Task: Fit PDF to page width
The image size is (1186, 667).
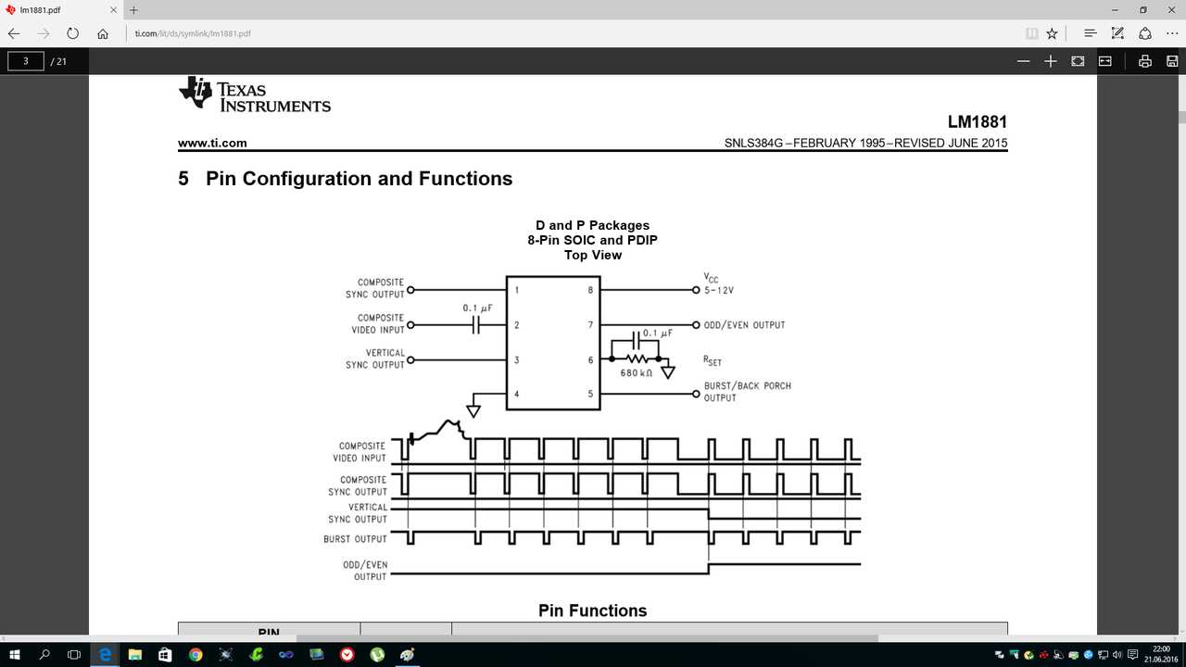Action: 1104,61
